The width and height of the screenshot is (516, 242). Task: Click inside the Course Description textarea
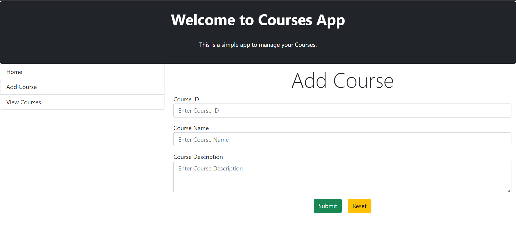point(342,177)
